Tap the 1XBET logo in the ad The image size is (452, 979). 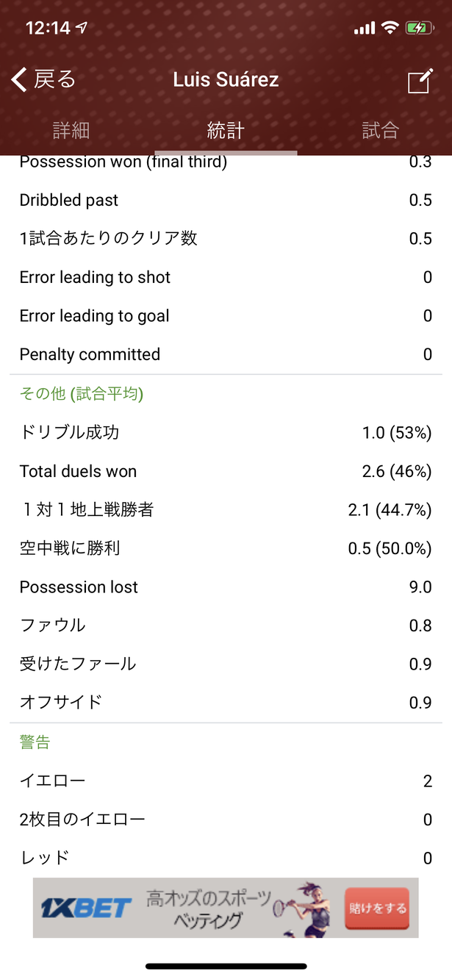coord(87,908)
